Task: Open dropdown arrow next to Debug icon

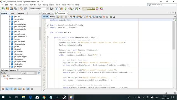Action: [x=74, y=9]
